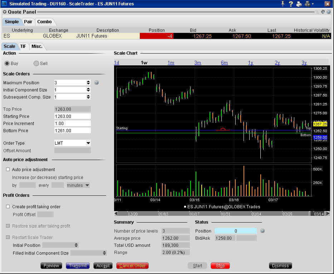Click the Preview button

51,266
